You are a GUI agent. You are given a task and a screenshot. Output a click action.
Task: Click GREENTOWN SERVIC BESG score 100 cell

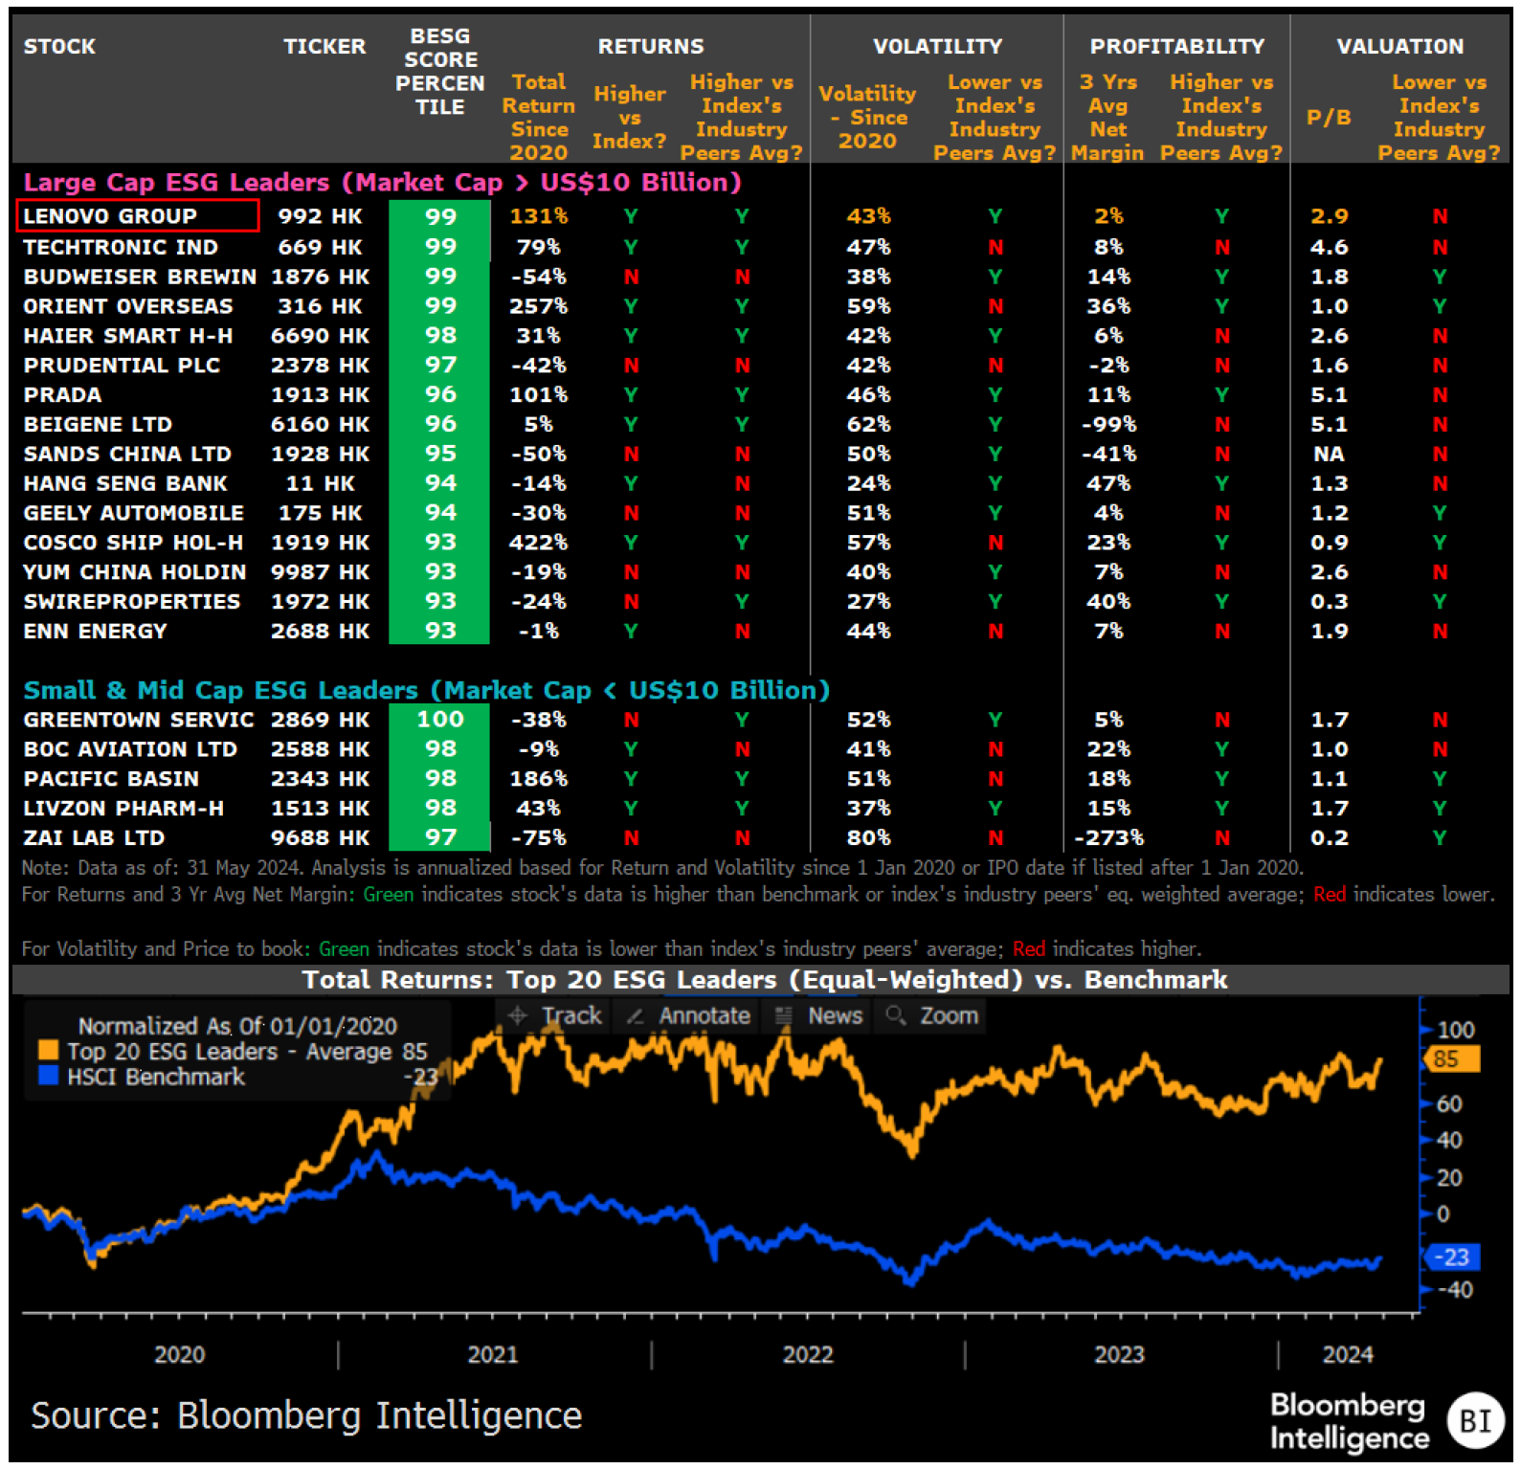(x=439, y=720)
